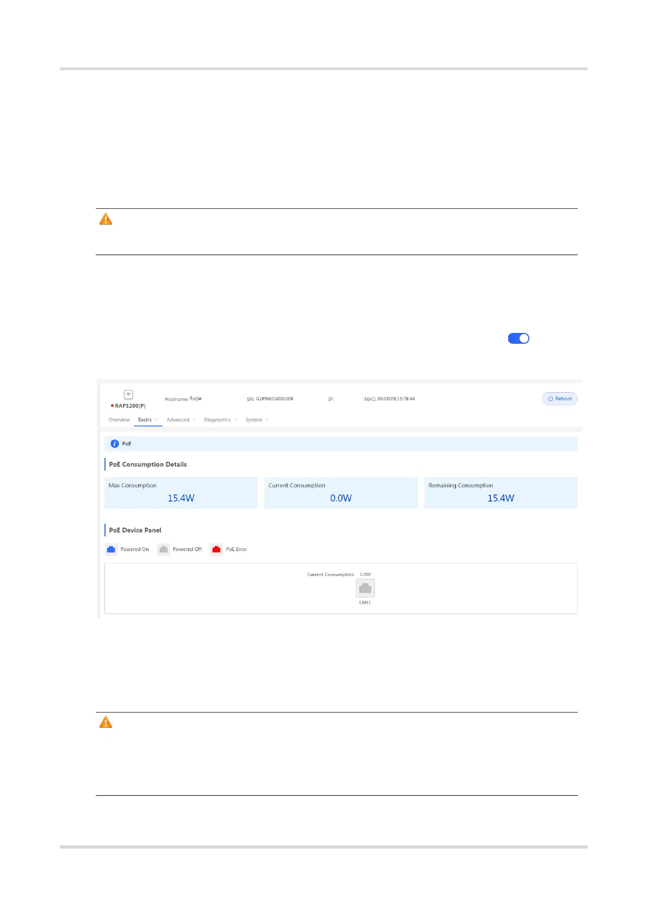Click the Hostname Ruijie text
The height and width of the screenshot is (916, 648).
183,399
